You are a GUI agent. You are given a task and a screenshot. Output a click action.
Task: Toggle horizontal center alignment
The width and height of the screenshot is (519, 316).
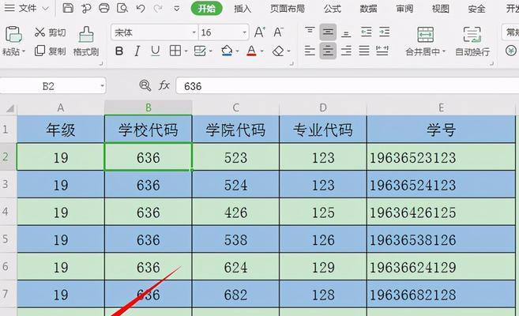[328, 51]
